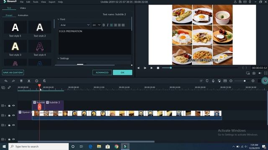Viewport: 268px width, 150px height.
Task: Split clip with the scissors icon
Action: pos(29,81)
